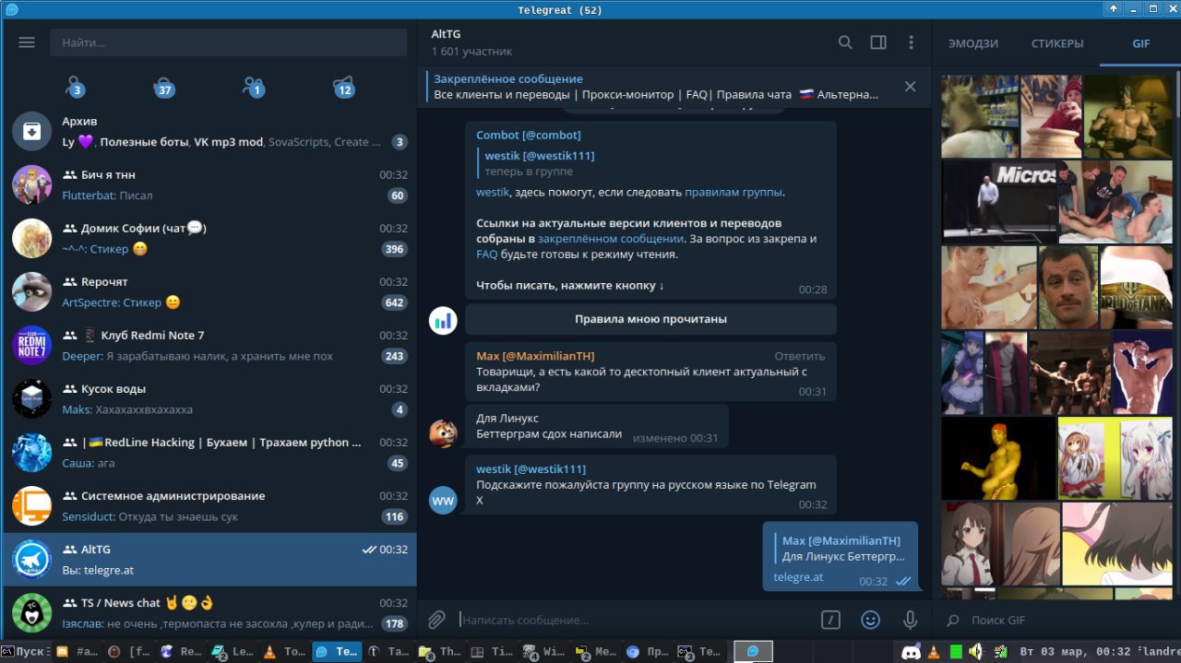The image size is (1181, 663).
Task: Open Discord from the system tray
Action: coord(911,652)
